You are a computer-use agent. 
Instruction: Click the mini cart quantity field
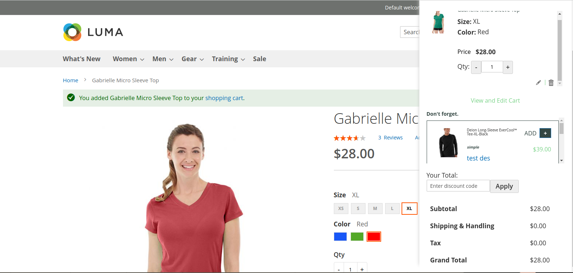point(492,67)
